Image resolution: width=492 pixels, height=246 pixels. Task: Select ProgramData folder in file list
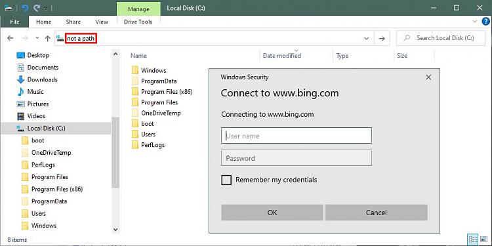[159, 81]
